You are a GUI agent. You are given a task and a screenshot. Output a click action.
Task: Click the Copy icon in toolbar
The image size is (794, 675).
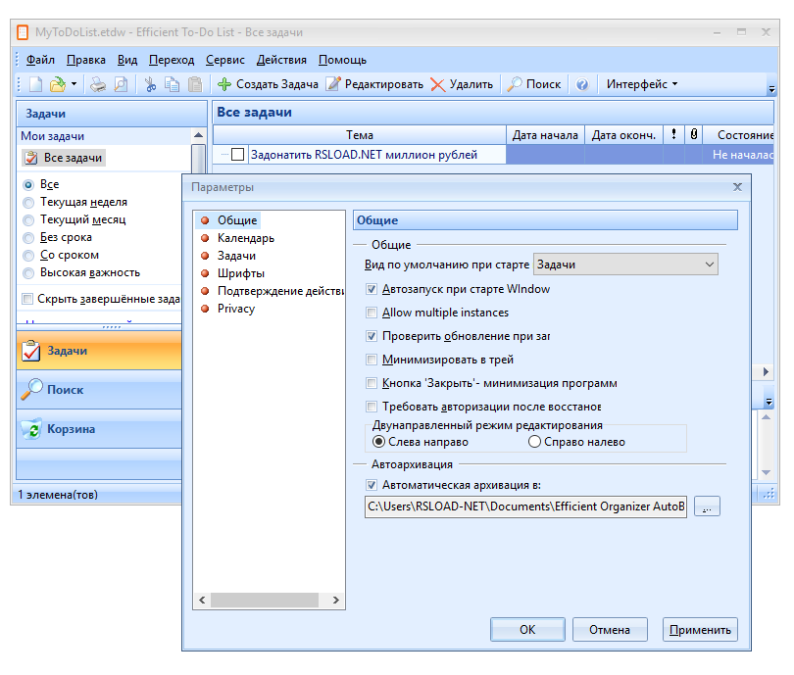point(173,84)
